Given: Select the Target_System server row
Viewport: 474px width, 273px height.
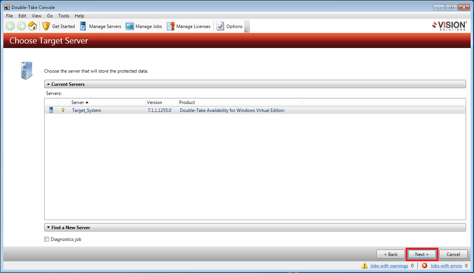Looking at the screenshot, I should pyautogui.click(x=87, y=110).
